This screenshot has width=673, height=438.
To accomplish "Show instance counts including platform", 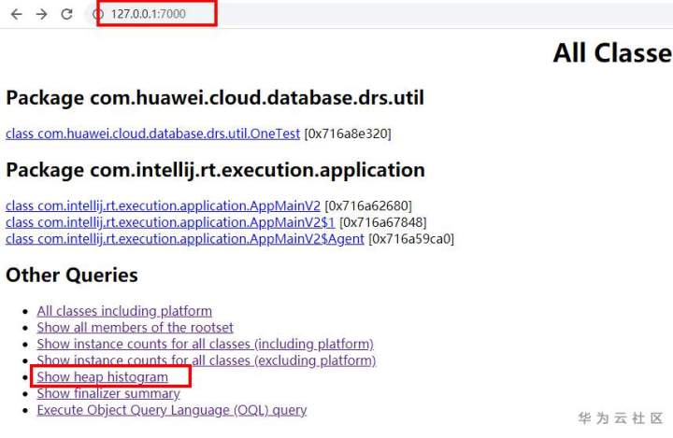I will (205, 344).
